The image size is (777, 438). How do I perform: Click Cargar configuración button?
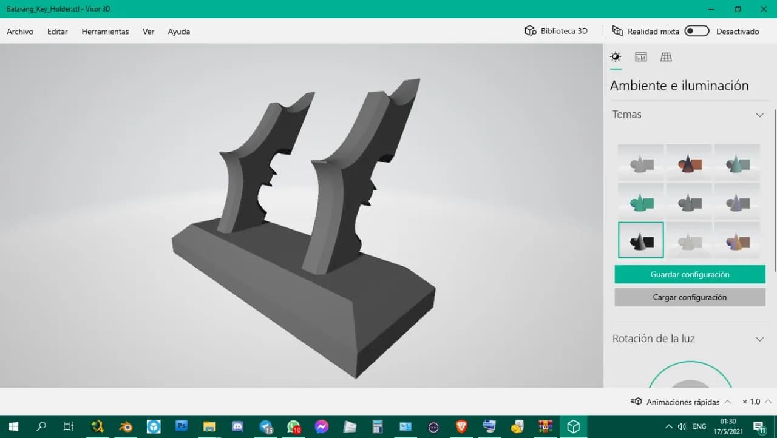point(690,297)
